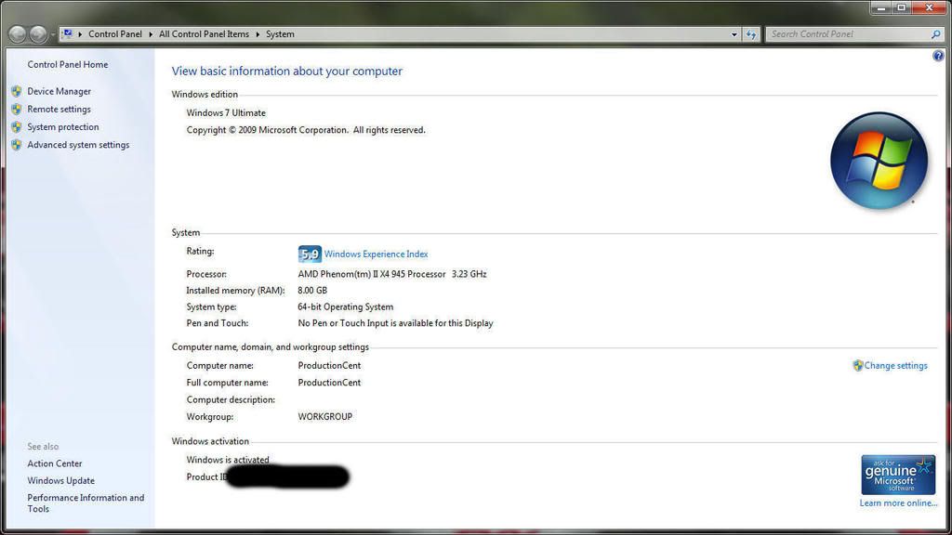Expand arrow before Control Panel breadcrumb

80,34
